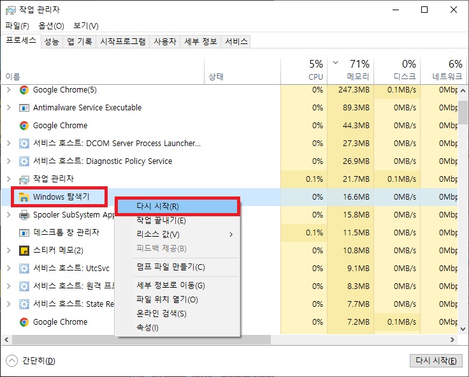
Task: Click the horizontal scrollbar thumb
Action: [141, 339]
